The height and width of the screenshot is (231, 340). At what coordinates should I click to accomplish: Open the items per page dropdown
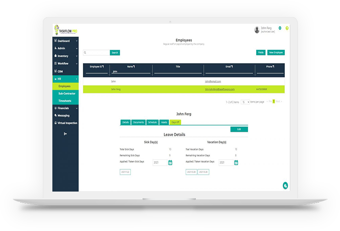(245, 102)
